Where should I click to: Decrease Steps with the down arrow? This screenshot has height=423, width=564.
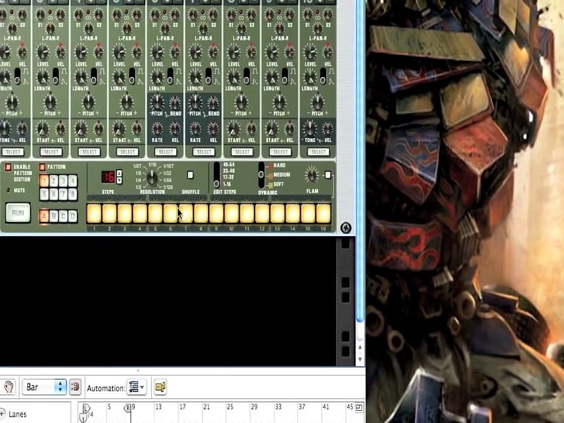point(119,180)
